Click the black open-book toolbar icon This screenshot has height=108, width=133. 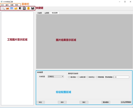(x=20, y=8)
